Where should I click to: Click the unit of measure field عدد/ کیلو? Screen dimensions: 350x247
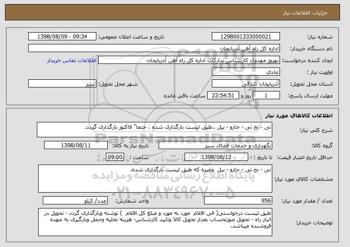(75, 200)
